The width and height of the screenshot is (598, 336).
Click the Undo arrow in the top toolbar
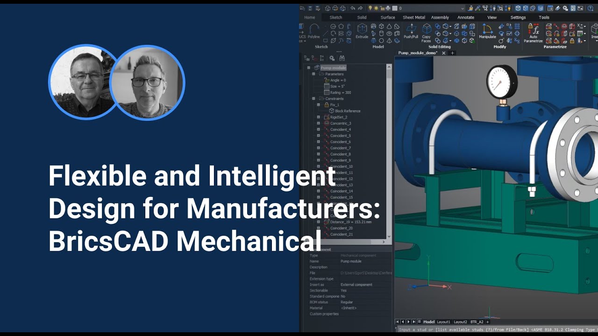point(353,8)
